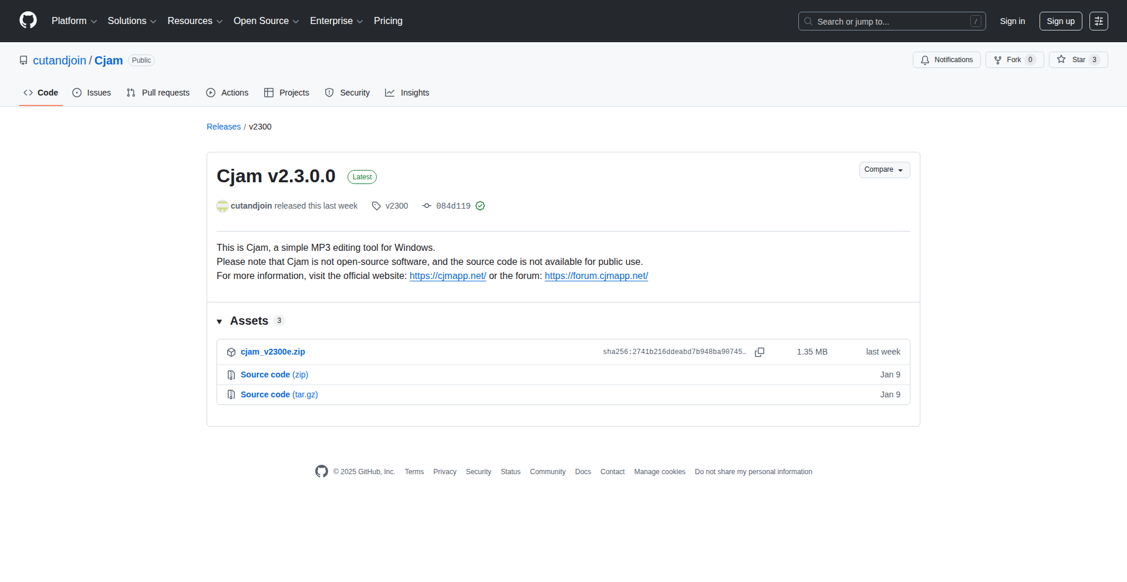Viewport: 1127px width, 582px height.
Task: Click the green verified commit checkmark
Action: pyautogui.click(x=480, y=206)
